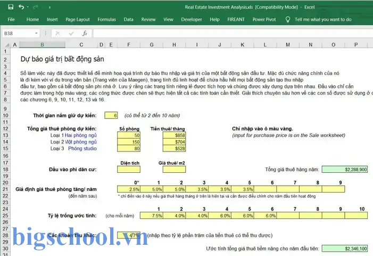This screenshot has width=373, height=256.
Task: Click room count cell with value 150
Action: 129,142
